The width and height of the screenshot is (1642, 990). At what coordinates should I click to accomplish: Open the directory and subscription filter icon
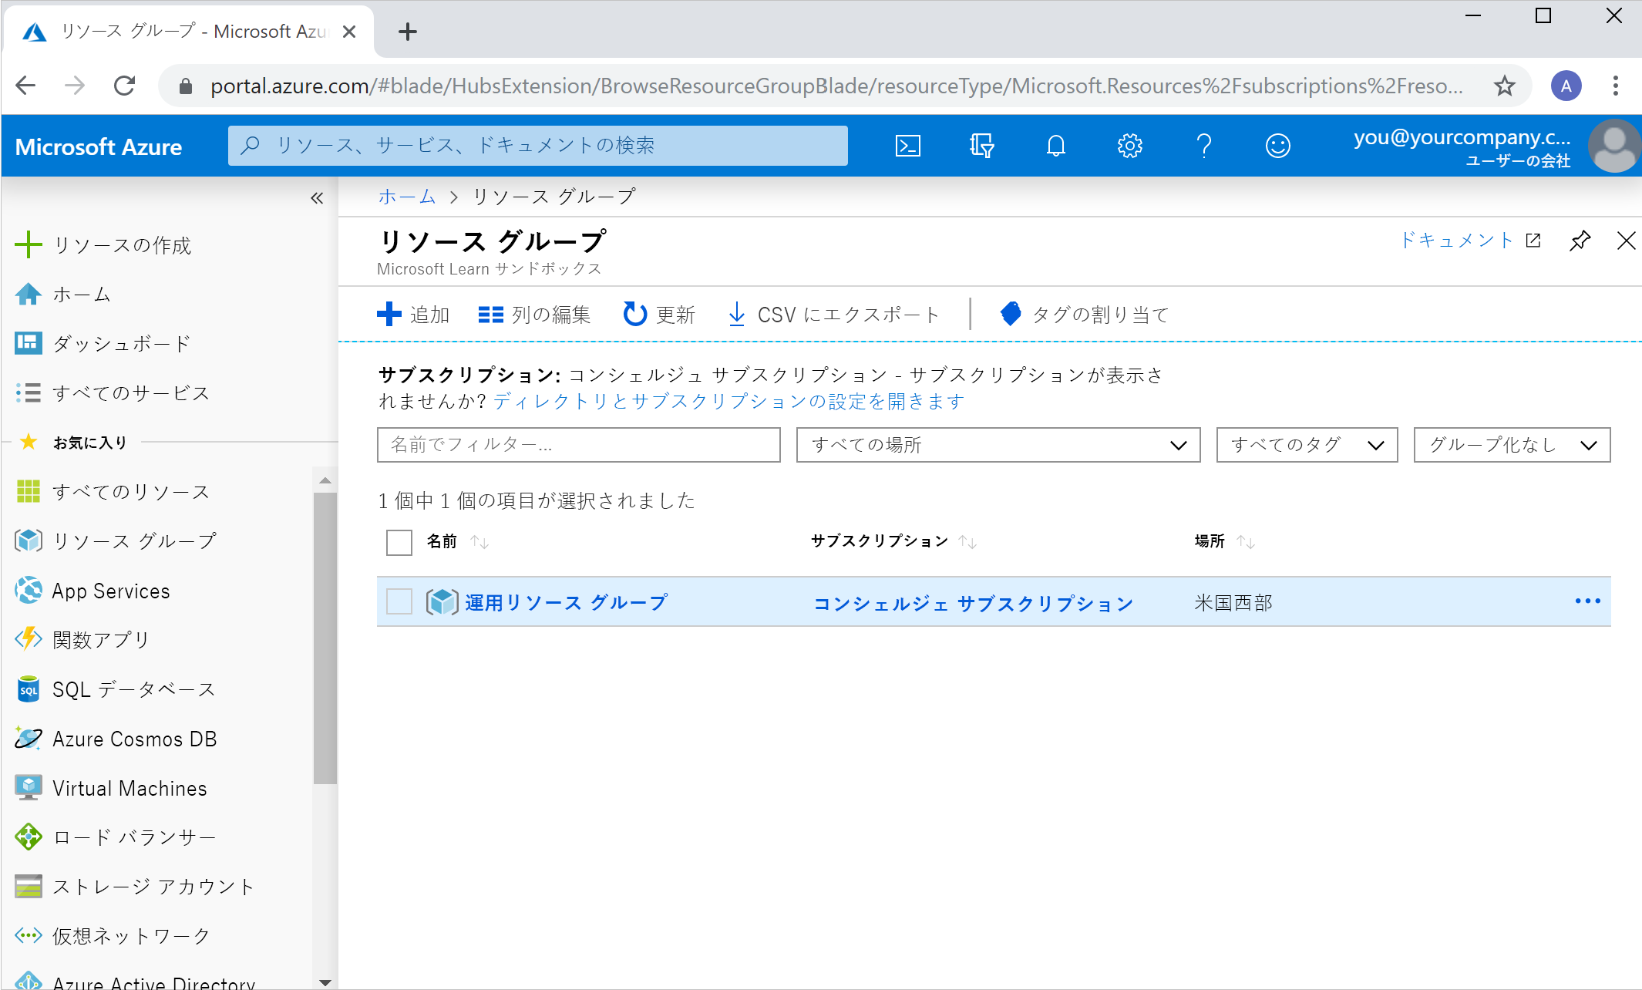click(981, 146)
